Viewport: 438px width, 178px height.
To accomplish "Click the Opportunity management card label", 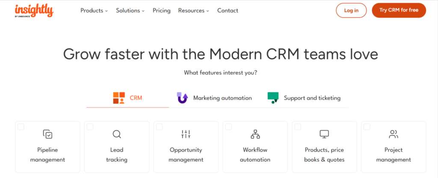I will tap(186, 155).
